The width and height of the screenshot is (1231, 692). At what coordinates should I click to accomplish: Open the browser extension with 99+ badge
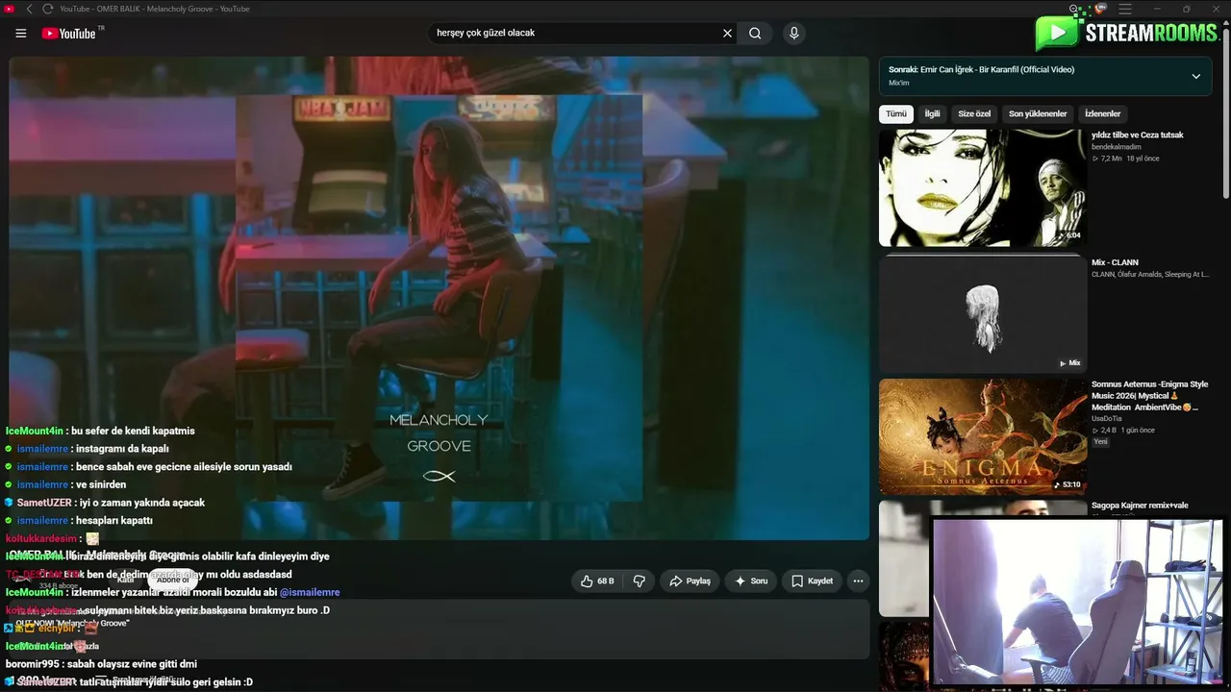(x=1100, y=9)
